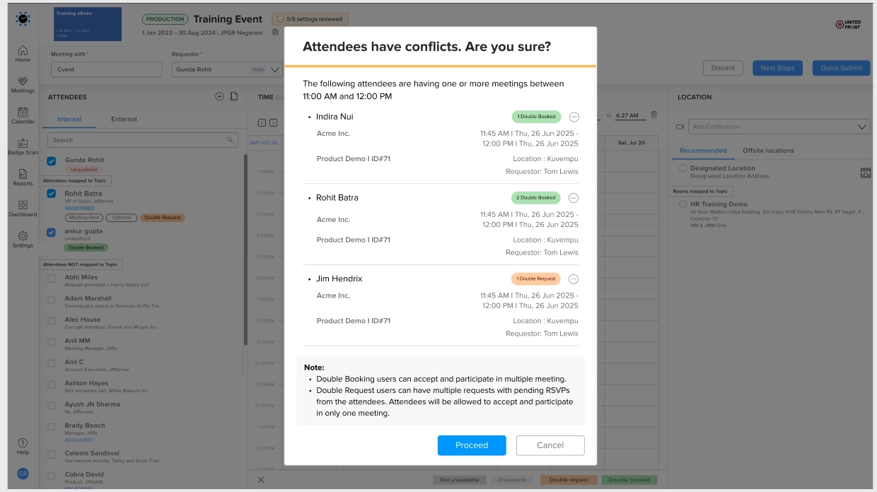Remove Jim Hendrix using the minus circle icon
The image size is (877, 492).
[x=574, y=279]
